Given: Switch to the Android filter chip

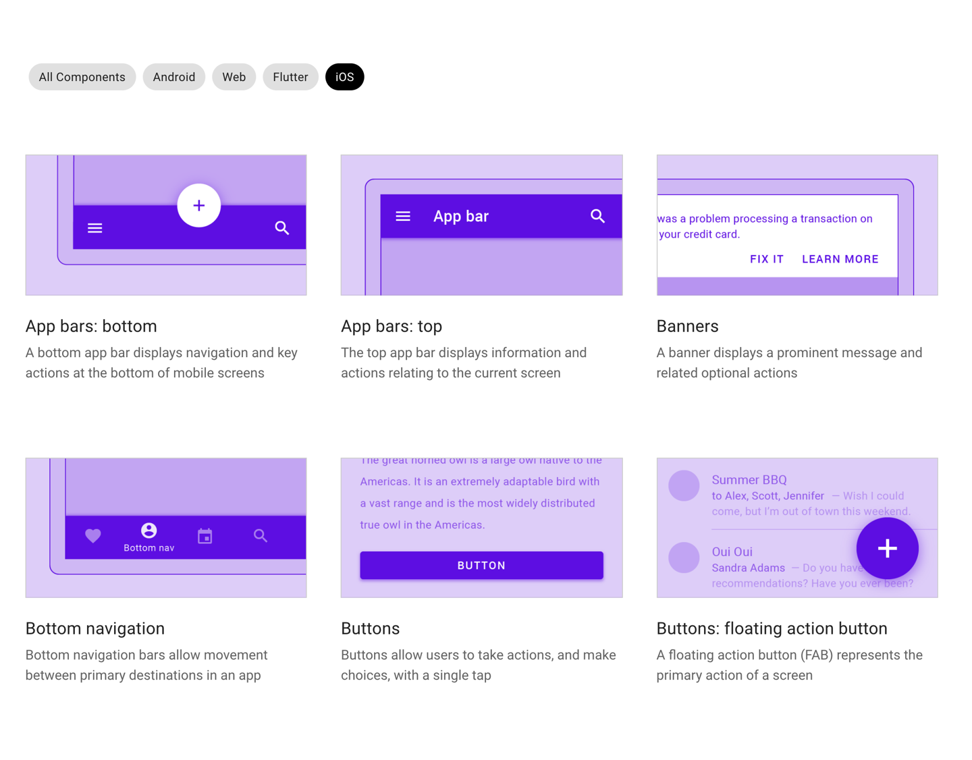Looking at the screenshot, I should click(173, 77).
